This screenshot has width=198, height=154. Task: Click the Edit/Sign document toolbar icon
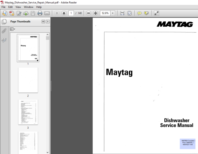(x=19, y=13)
